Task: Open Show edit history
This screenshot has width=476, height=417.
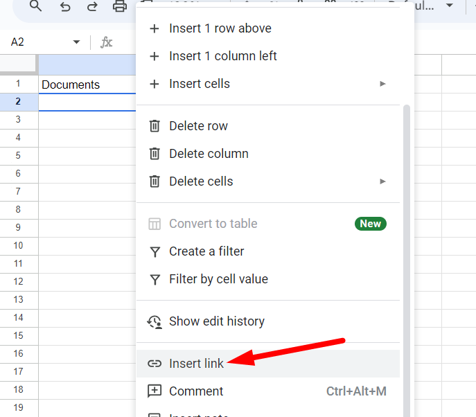Action: click(x=216, y=321)
